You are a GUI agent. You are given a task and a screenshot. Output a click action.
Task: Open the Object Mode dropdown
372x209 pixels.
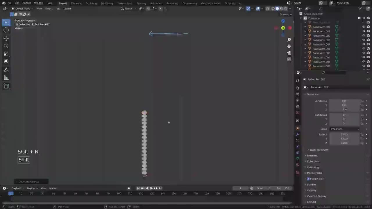click(22, 9)
